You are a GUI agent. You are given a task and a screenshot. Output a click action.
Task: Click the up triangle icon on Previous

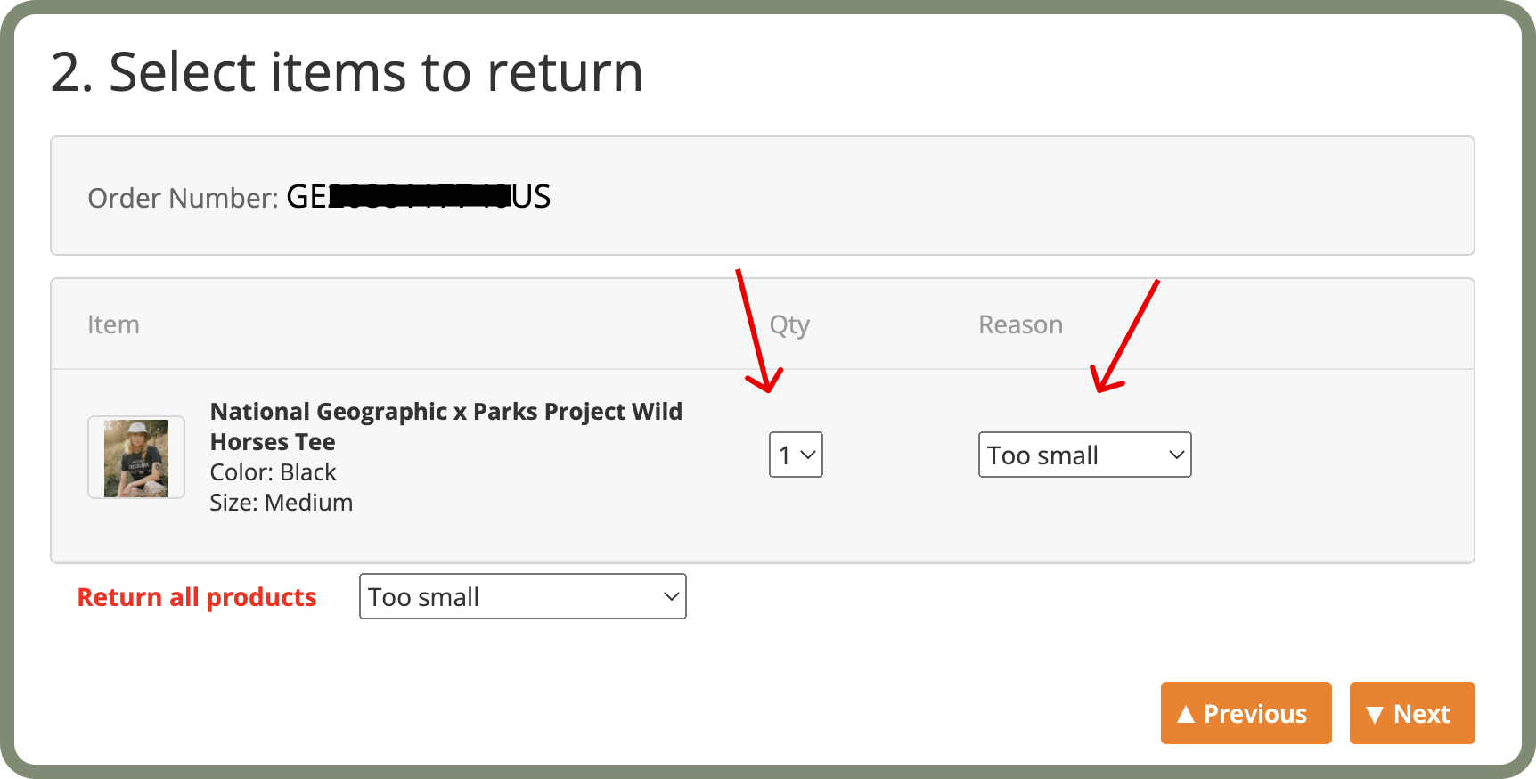[1186, 713]
